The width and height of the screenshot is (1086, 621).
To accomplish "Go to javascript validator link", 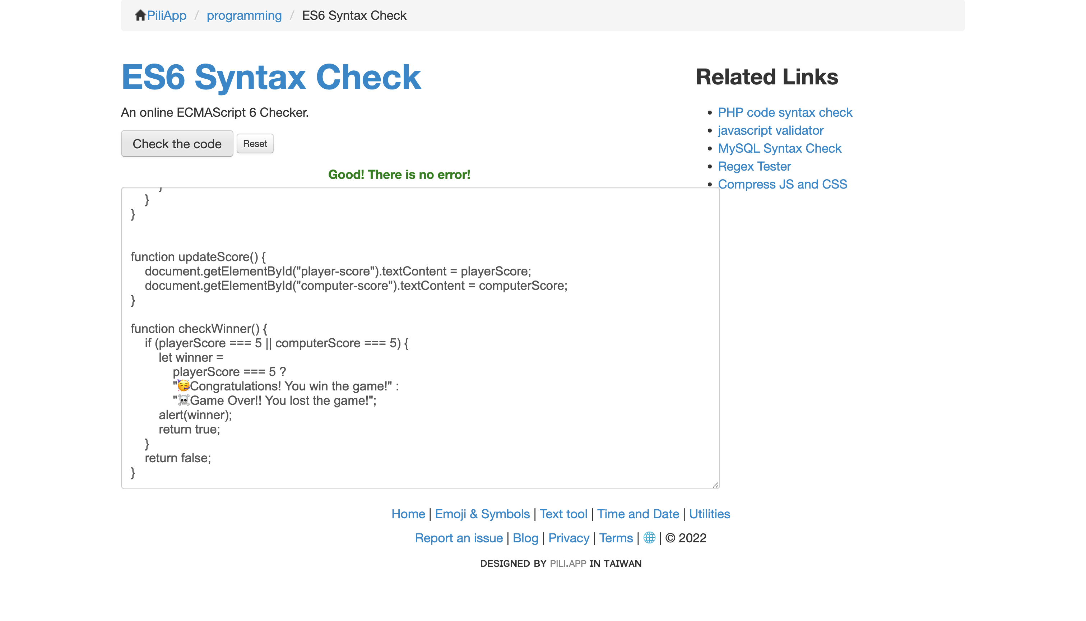I will coord(770,130).
